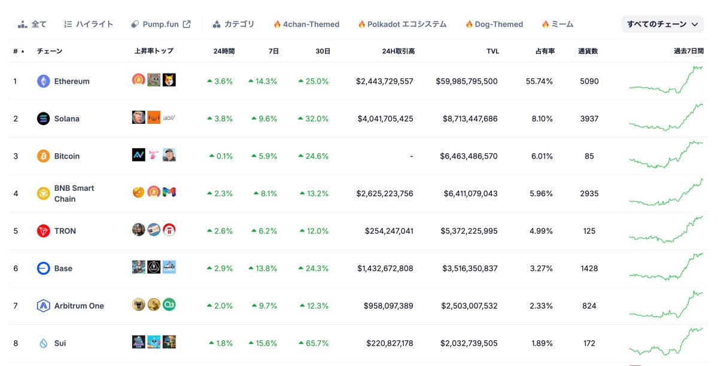This screenshot has height=366, width=718.
Task: Open the colorful M coin in BNB row
Action: click(169, 192)
